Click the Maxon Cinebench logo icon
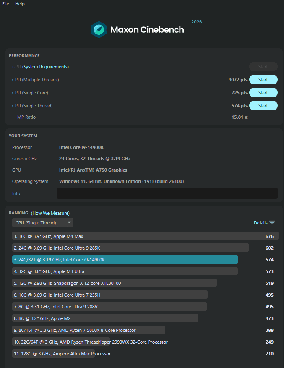Screen dimensions: 284x368 (x=99, y=30)
